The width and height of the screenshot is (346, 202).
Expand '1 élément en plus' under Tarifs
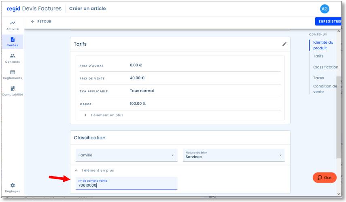pos(104,115)
